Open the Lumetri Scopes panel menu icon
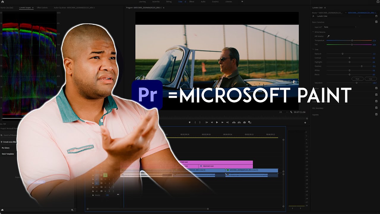The width and height of the screenshot is (380, 214). [33, 7]
